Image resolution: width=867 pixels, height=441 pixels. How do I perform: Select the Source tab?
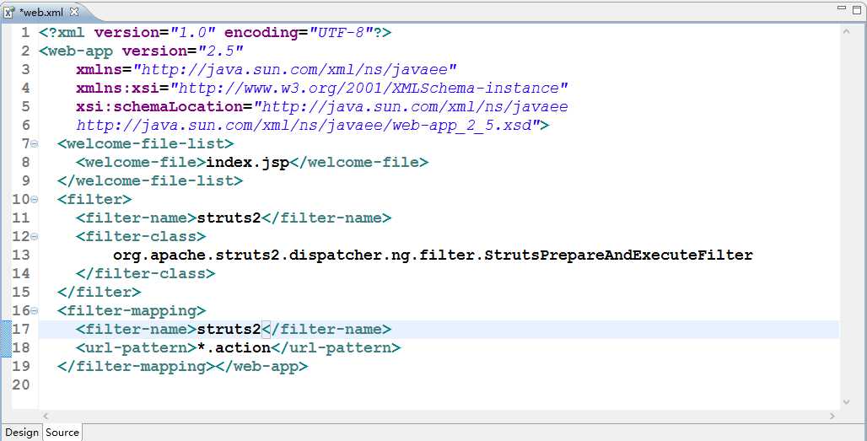point(62,433)
